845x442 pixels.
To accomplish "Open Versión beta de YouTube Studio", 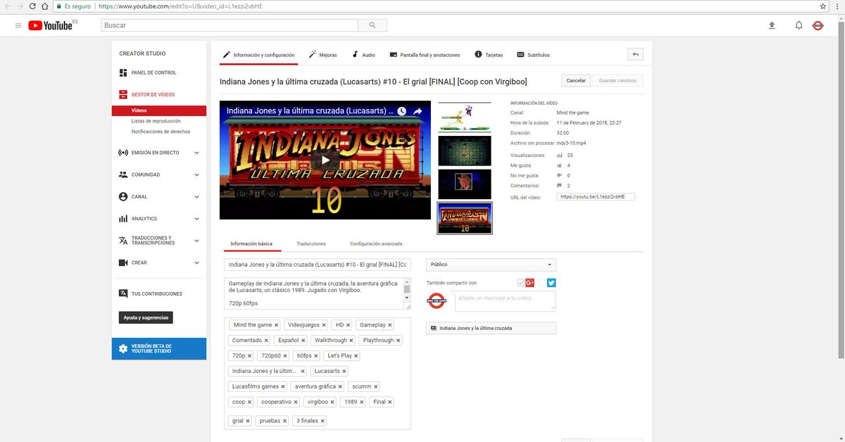I will 159,348.
